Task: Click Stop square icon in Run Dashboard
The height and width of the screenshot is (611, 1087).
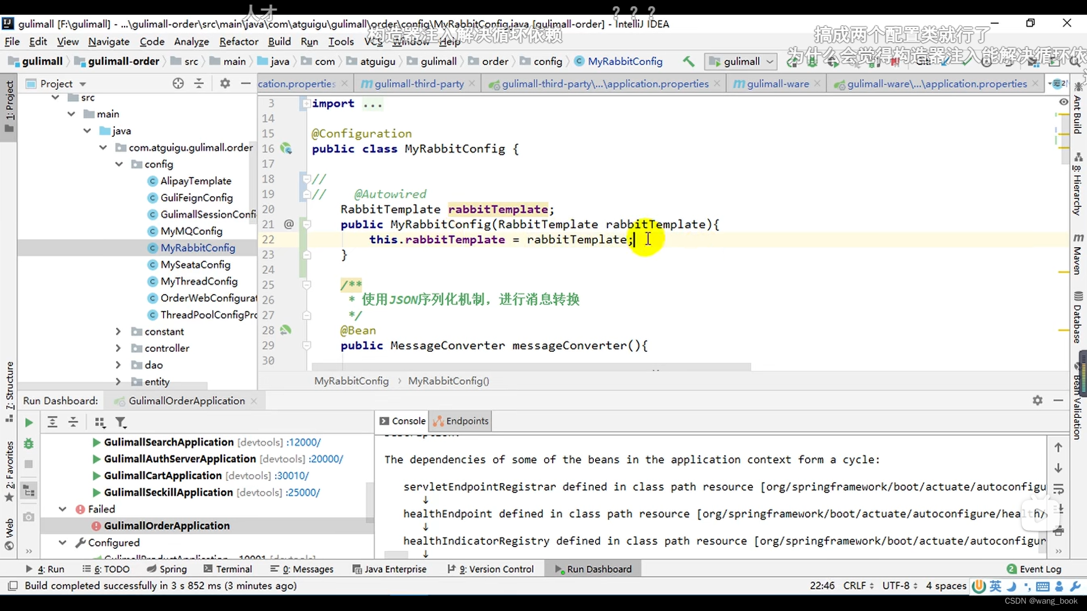Action: click(29, 464)
